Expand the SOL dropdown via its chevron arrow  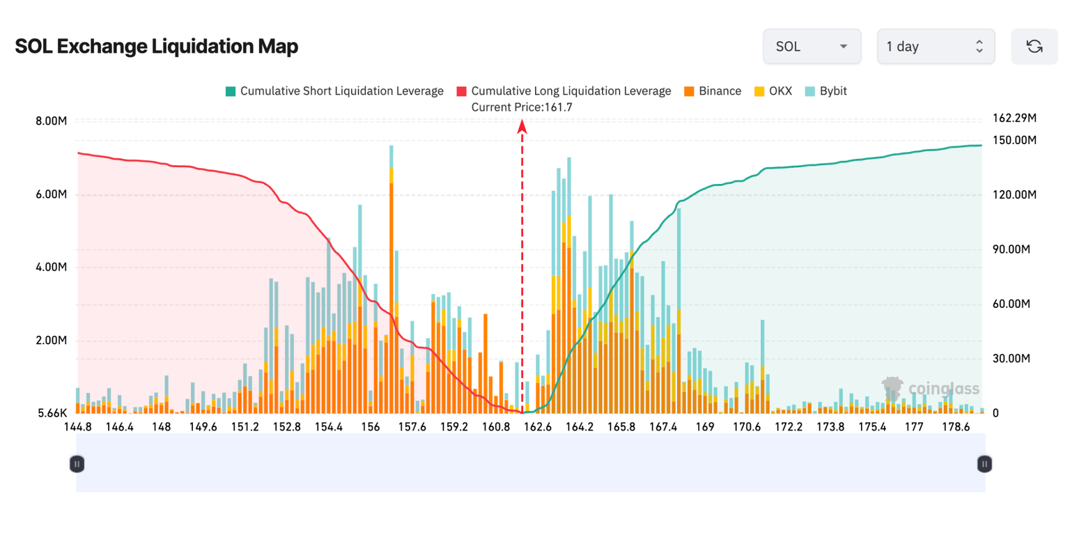pyautogui.click(x=843, y=46)
